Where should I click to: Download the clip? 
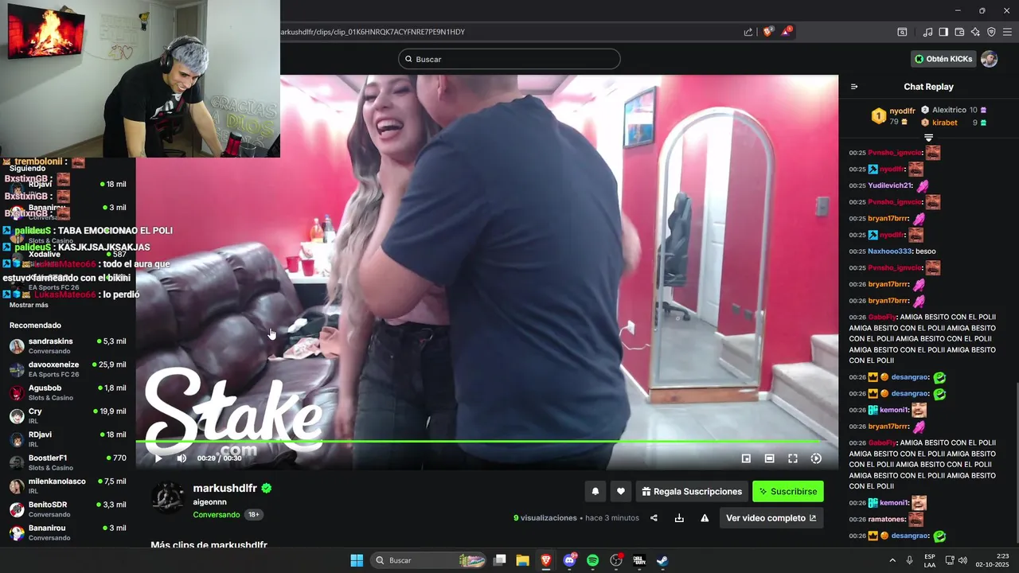[679, 518]
